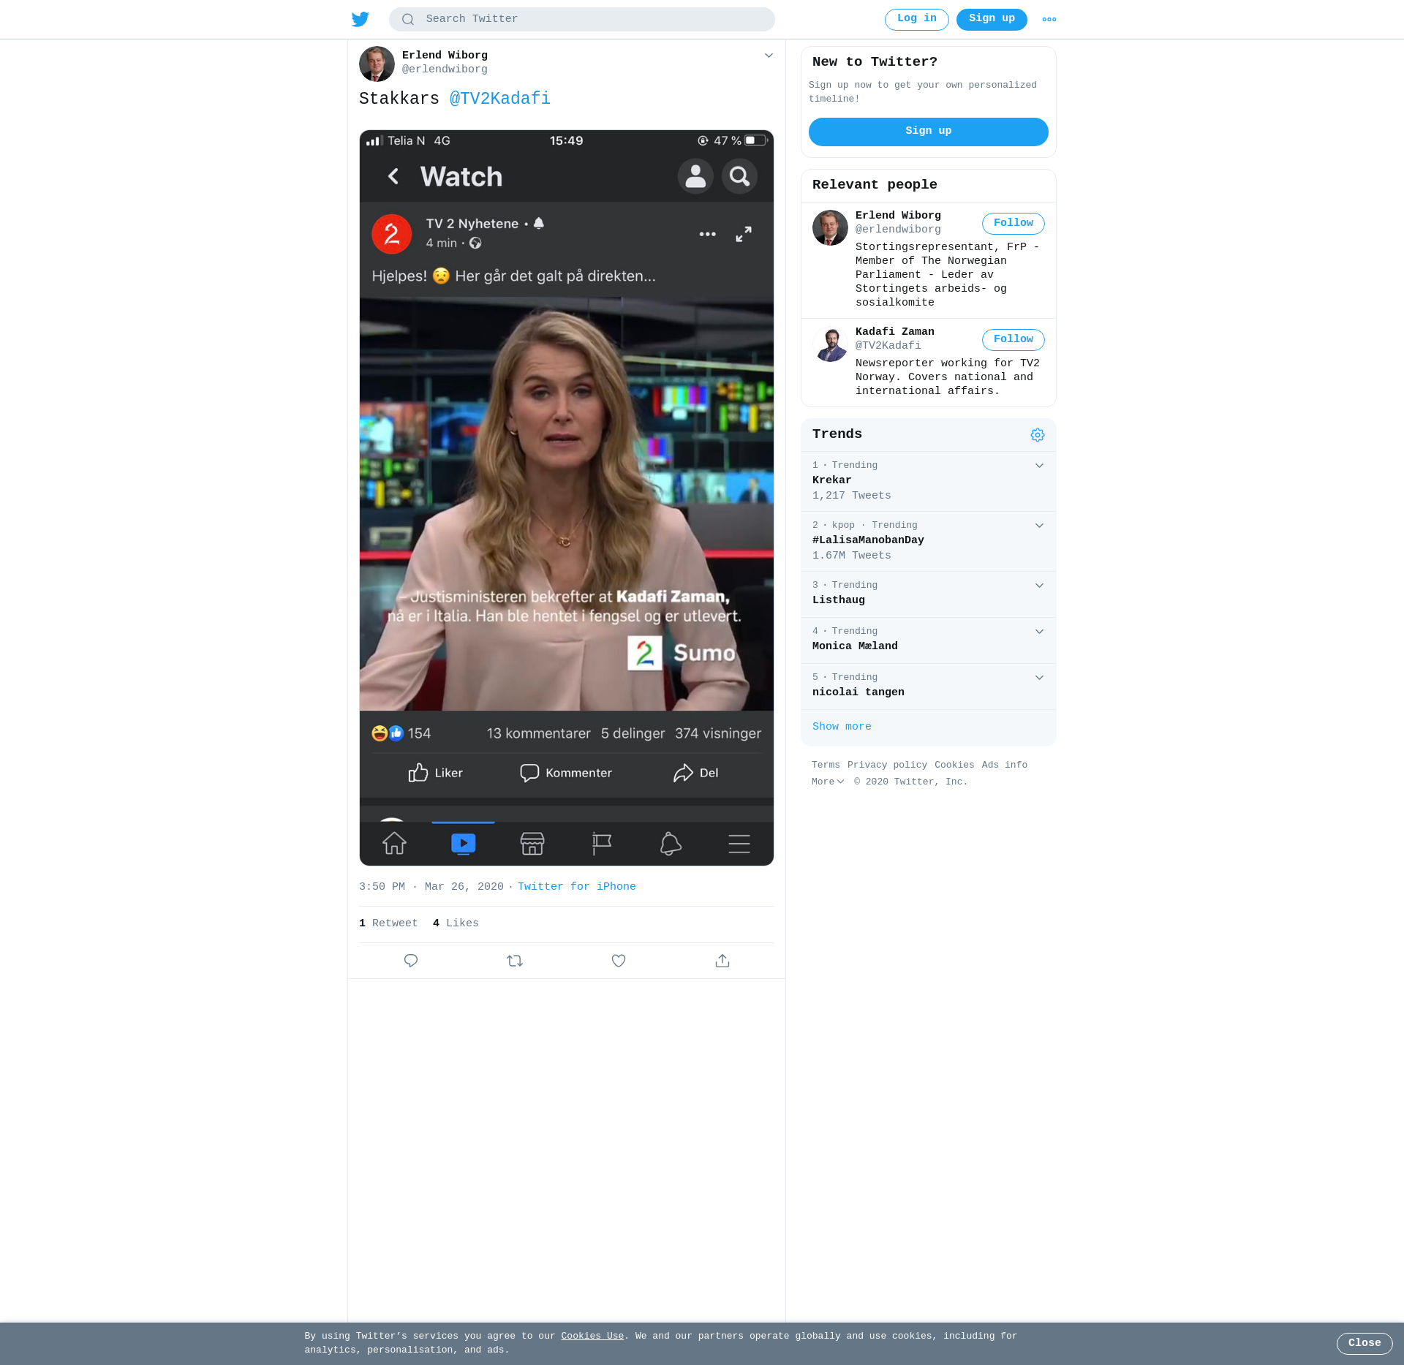The width and height of the screenshot is (1404, 1365).
Task: Click the Twitter bird logo
Action: pos(361,19)
